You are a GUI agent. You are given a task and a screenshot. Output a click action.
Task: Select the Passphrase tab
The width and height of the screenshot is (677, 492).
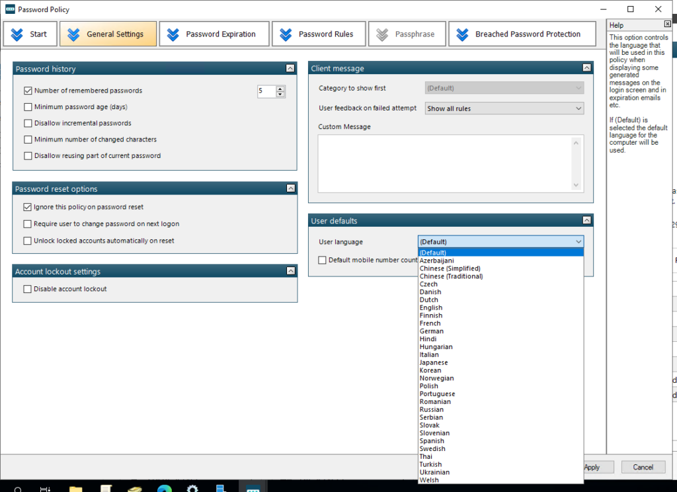407,34
